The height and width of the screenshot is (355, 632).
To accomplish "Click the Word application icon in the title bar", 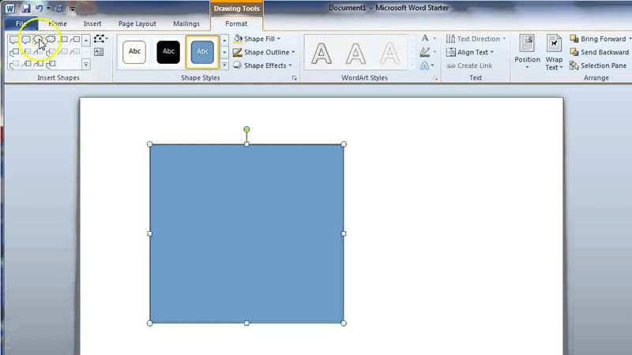I will [x=9, y=9].
